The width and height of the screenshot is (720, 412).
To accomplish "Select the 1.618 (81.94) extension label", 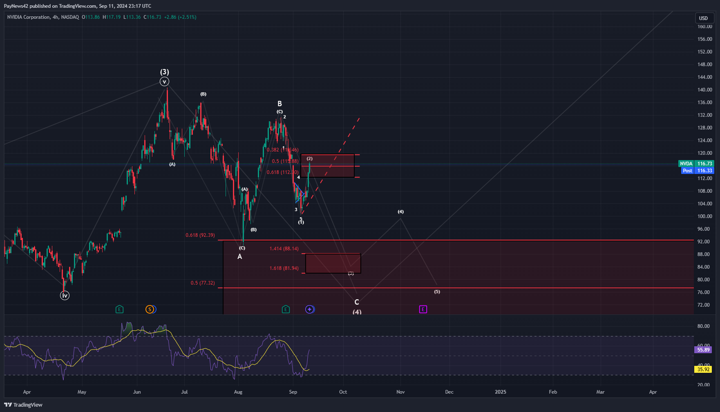I will click(x=284, y=268).
